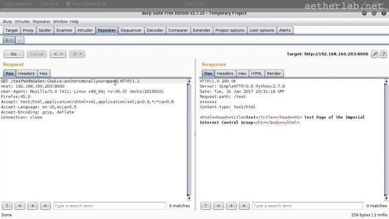Open the Repeater menu

point(41,22)
